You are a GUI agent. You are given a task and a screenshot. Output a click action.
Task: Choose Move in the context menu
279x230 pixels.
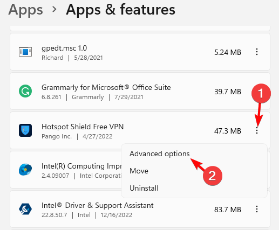[x=139, y=171]
